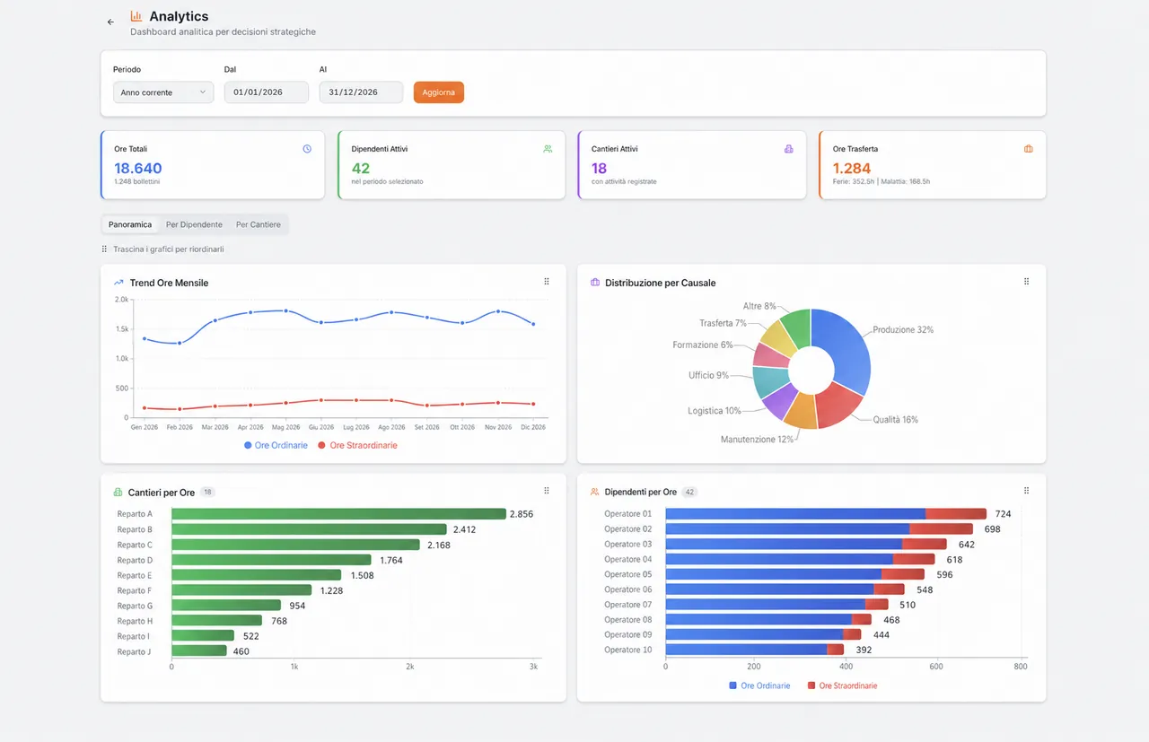Click the value 2.856 next to Reparto A

tap(522, 514)
